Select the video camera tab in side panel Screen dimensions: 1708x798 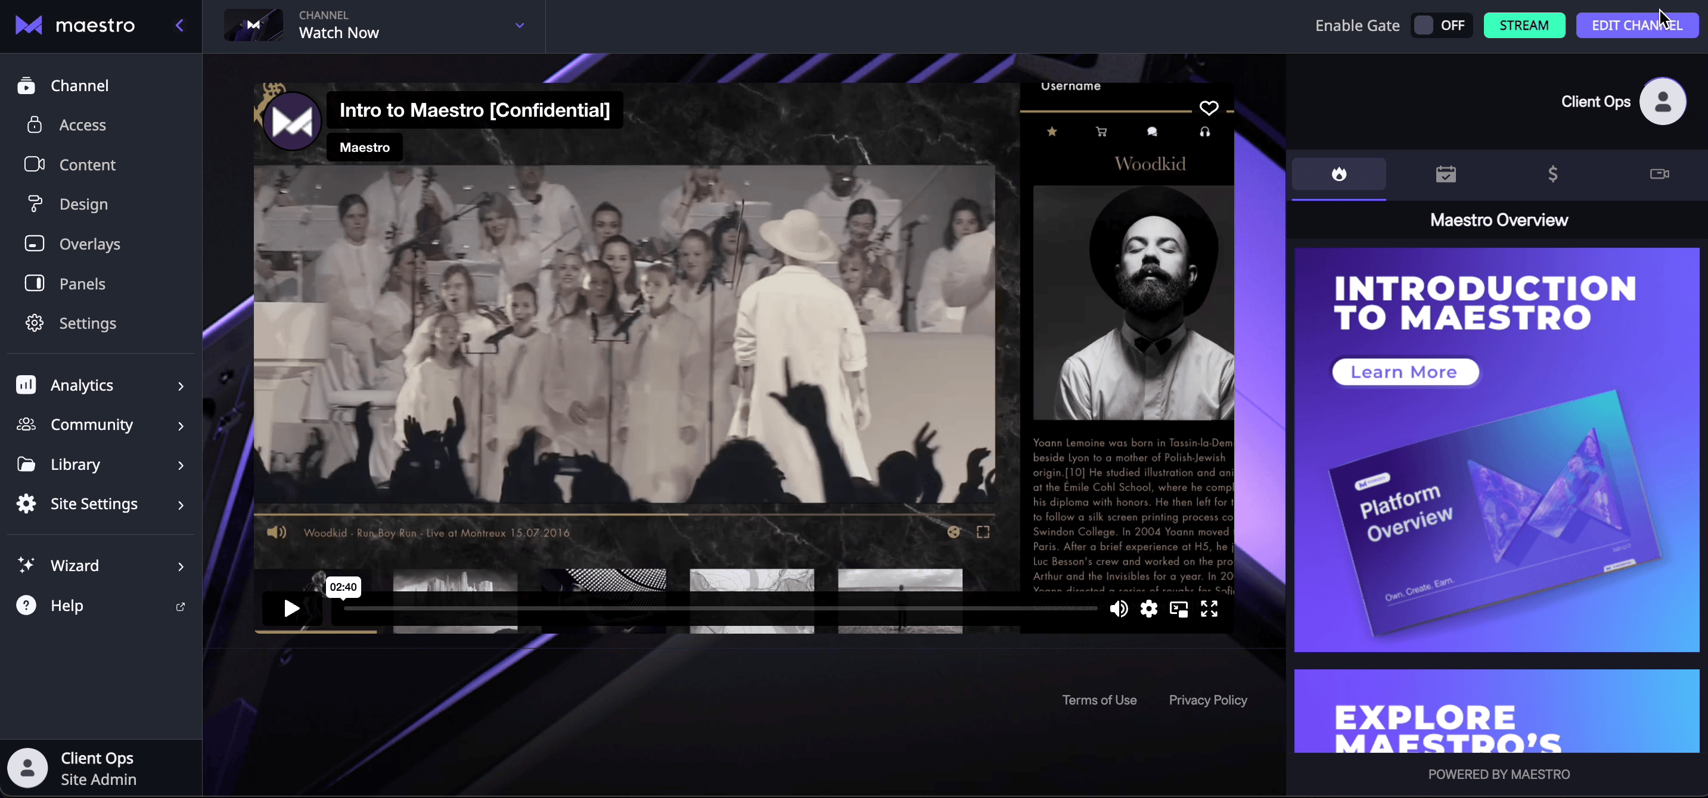pos(1659,174)
